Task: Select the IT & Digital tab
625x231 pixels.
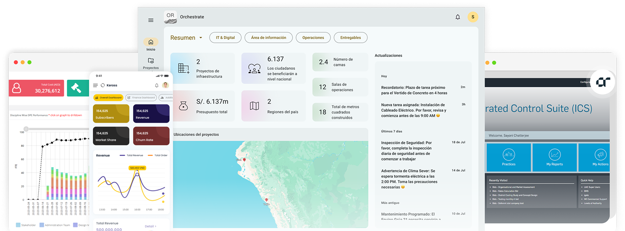Action: click(225, 38)
